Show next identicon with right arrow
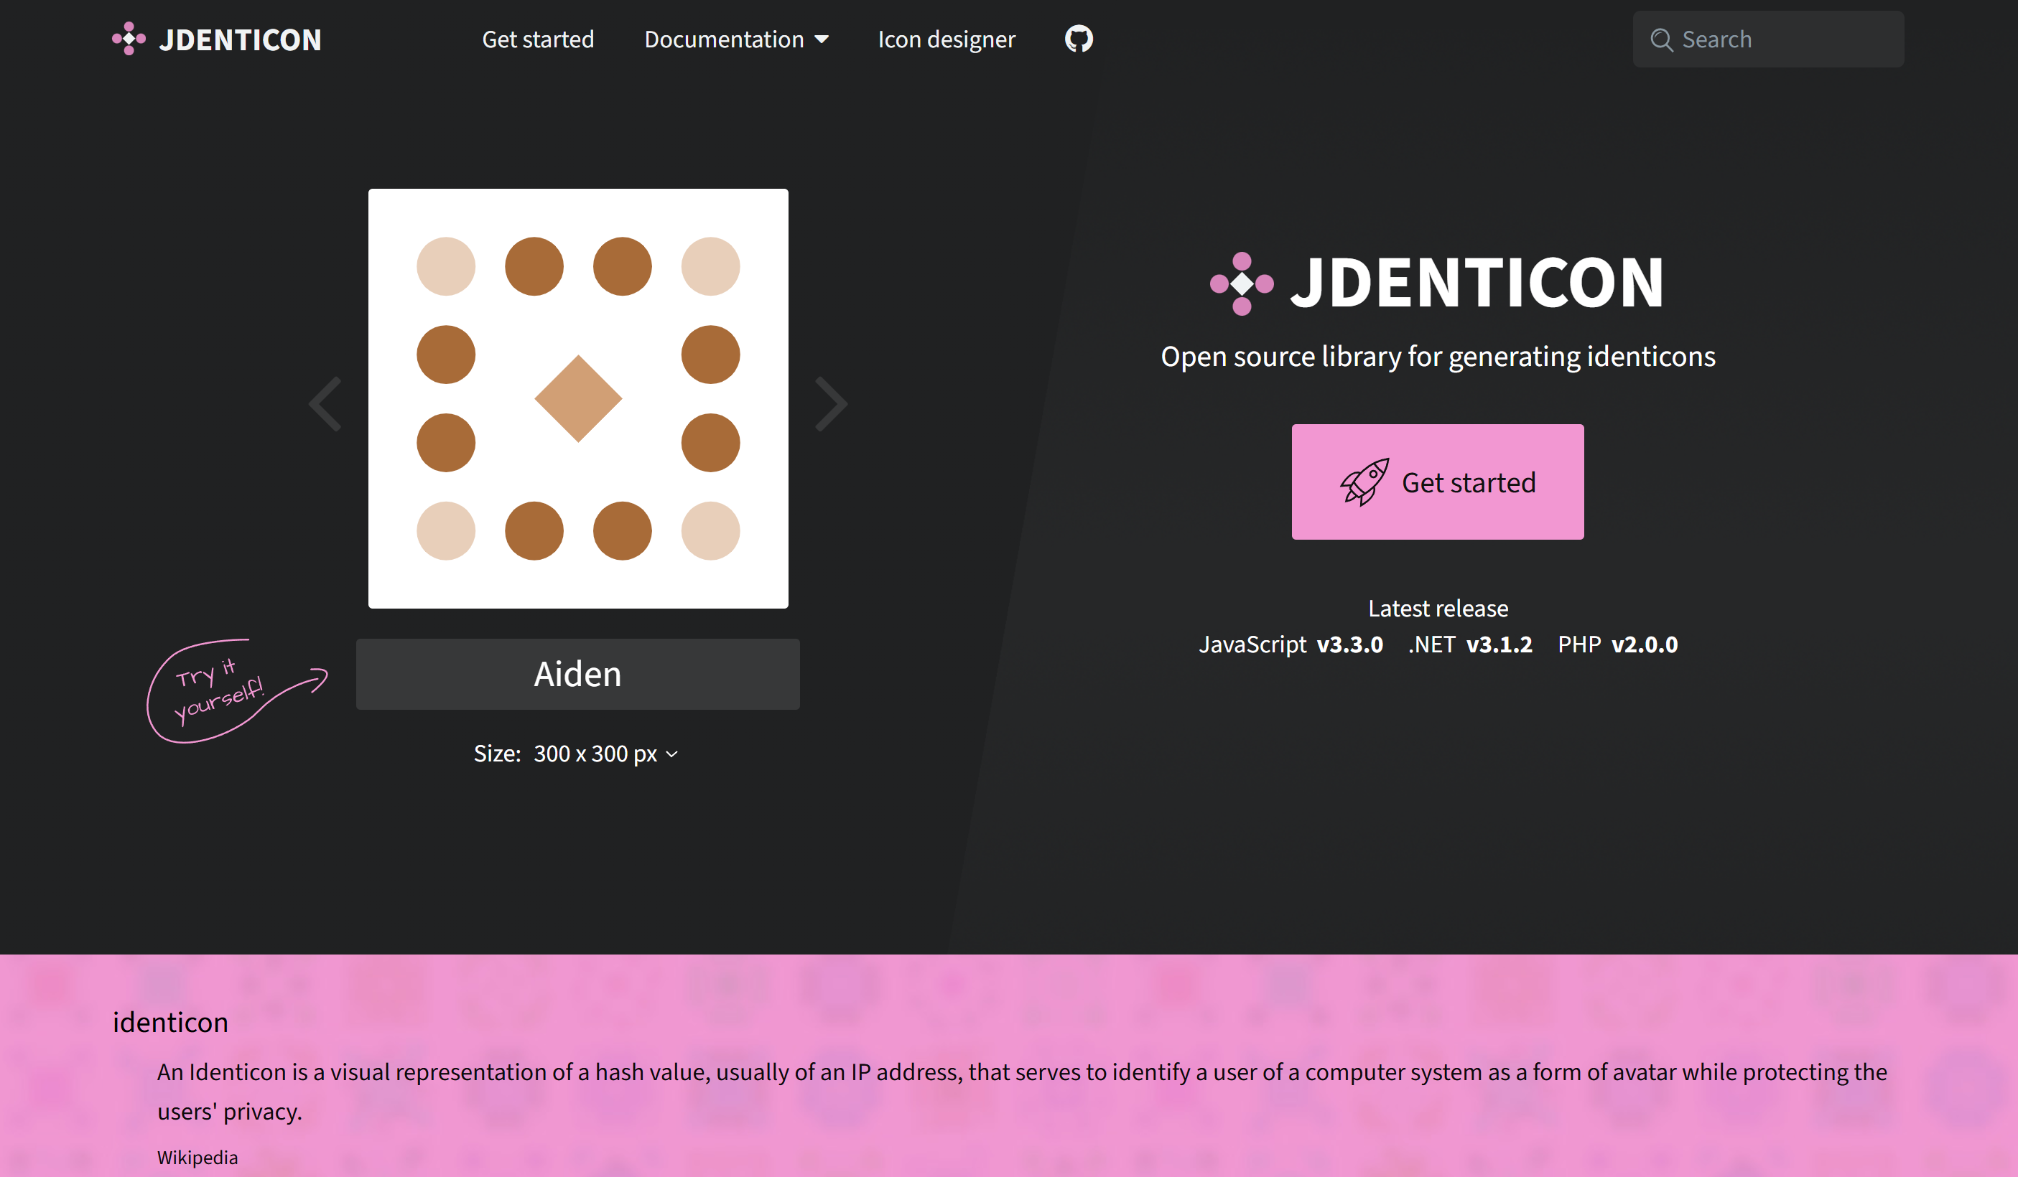This screenshot has height=1177, width=2018. pos(830,404)
